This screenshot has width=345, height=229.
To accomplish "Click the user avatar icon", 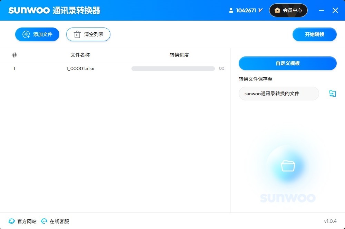I will (x=231, y=10).
